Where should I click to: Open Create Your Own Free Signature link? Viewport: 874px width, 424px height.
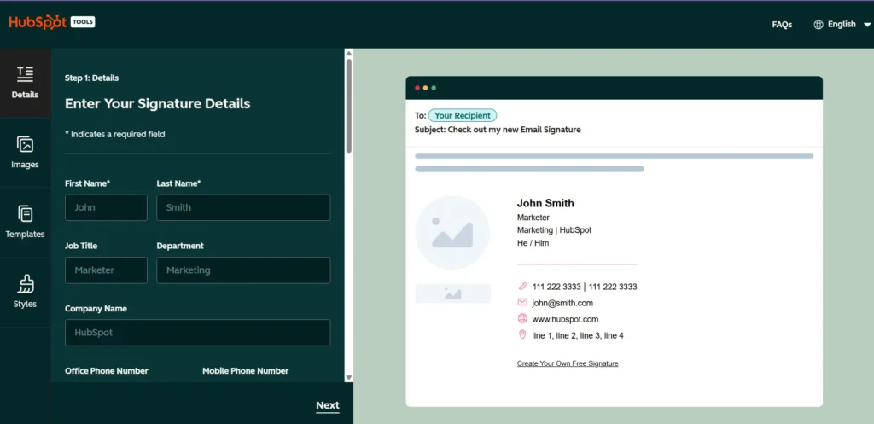point(568,363)
